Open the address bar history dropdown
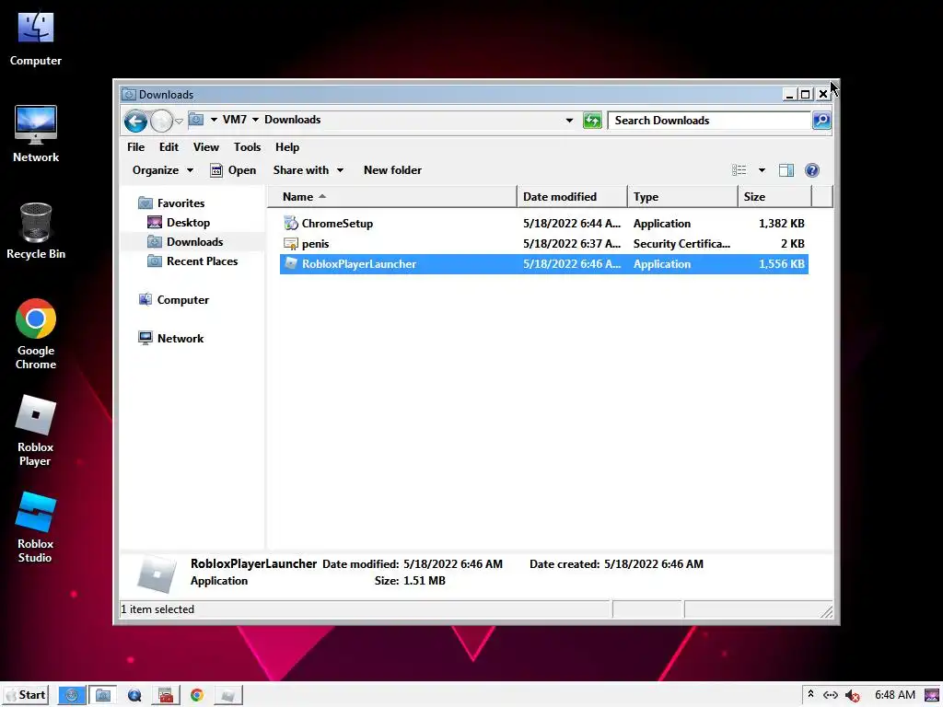The height and width of the screenshot is (707, 943). point(569,121)
